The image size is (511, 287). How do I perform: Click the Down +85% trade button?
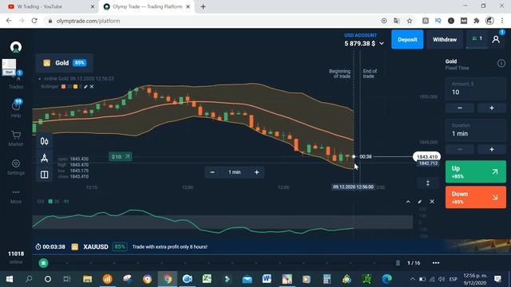pos(476,197)
